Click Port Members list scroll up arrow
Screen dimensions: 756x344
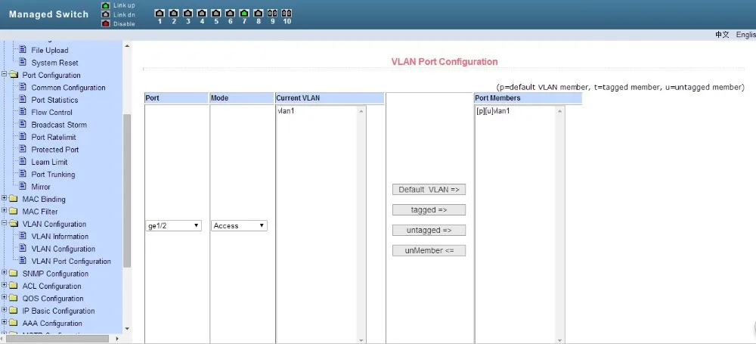tap(559, 111)
